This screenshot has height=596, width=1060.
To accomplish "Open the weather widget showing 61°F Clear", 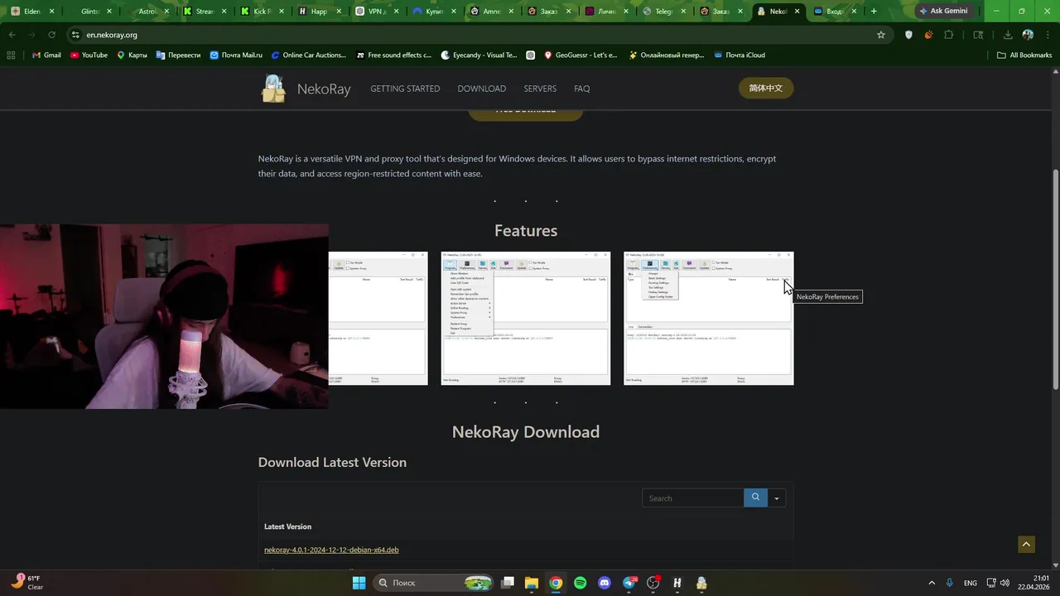I will point(27,583).
